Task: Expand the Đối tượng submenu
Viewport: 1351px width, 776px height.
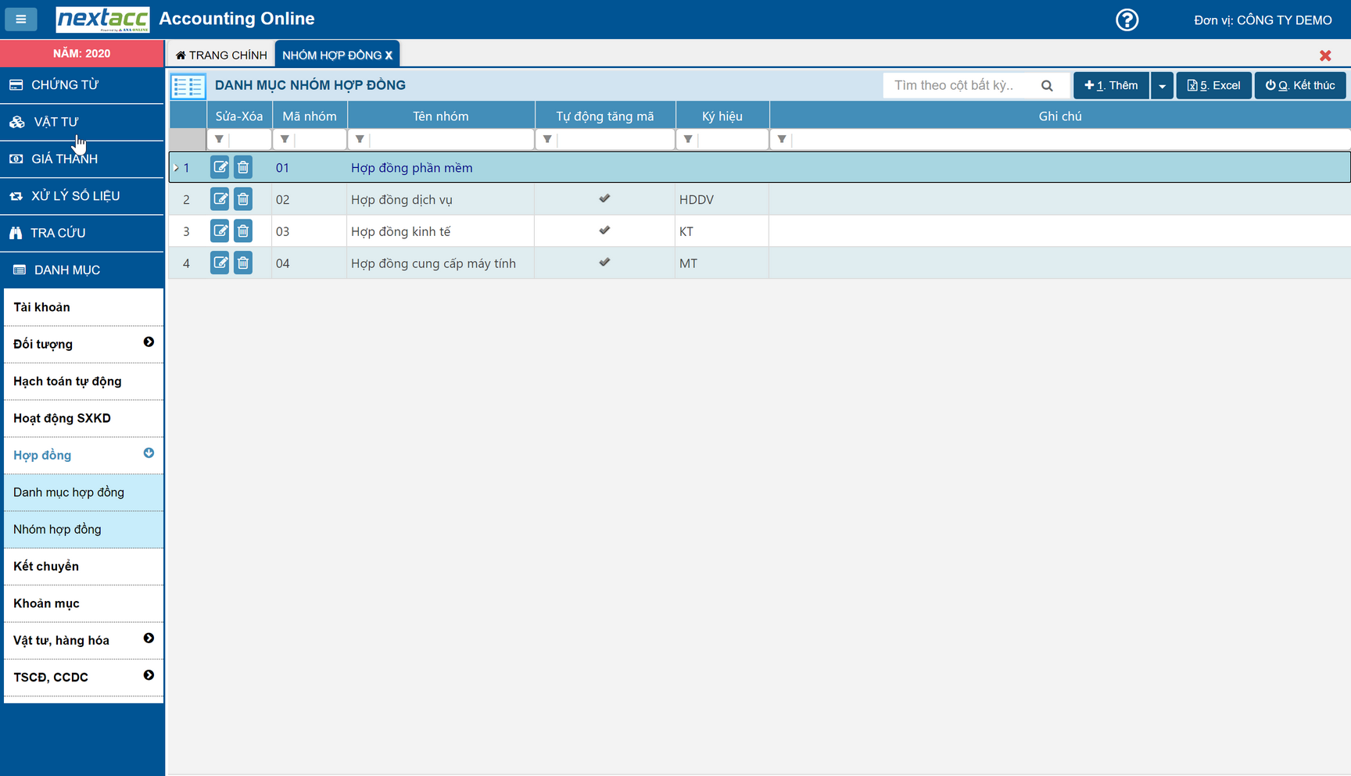Action: click(x=149, y=342)
